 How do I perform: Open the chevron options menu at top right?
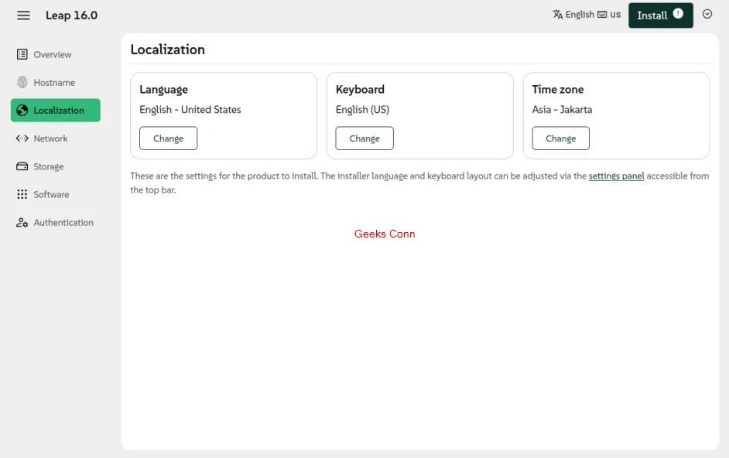(x=707, y=15)
